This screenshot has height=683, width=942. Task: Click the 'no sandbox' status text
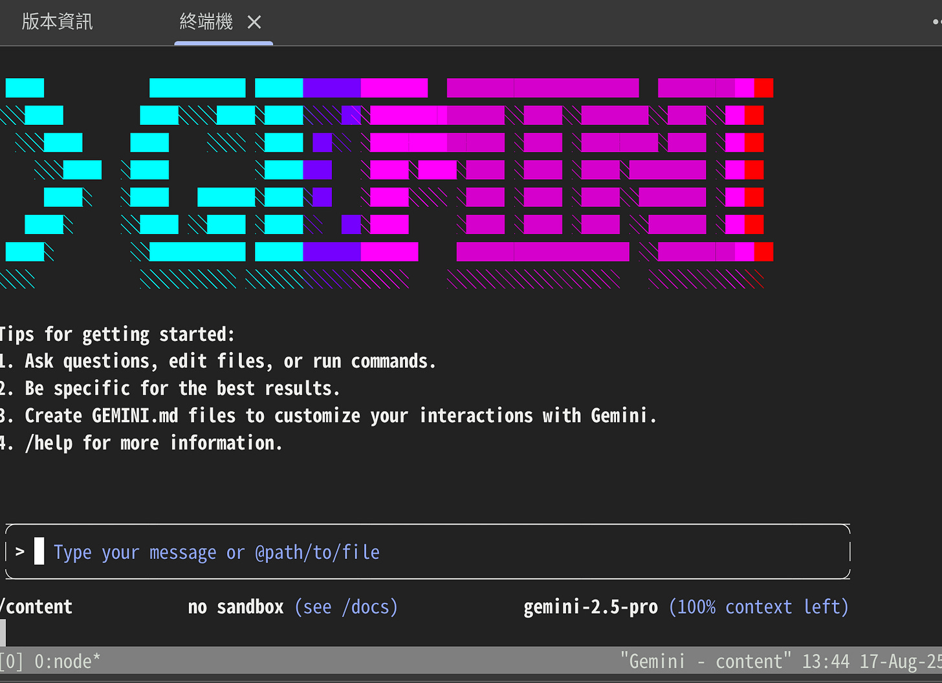click(235, 607)
